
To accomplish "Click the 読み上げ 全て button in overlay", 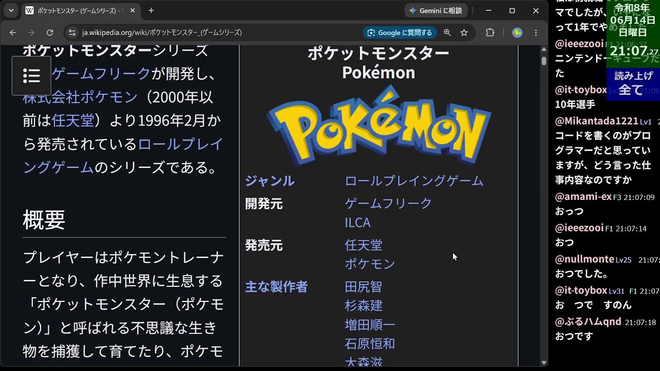I will 634,83.
